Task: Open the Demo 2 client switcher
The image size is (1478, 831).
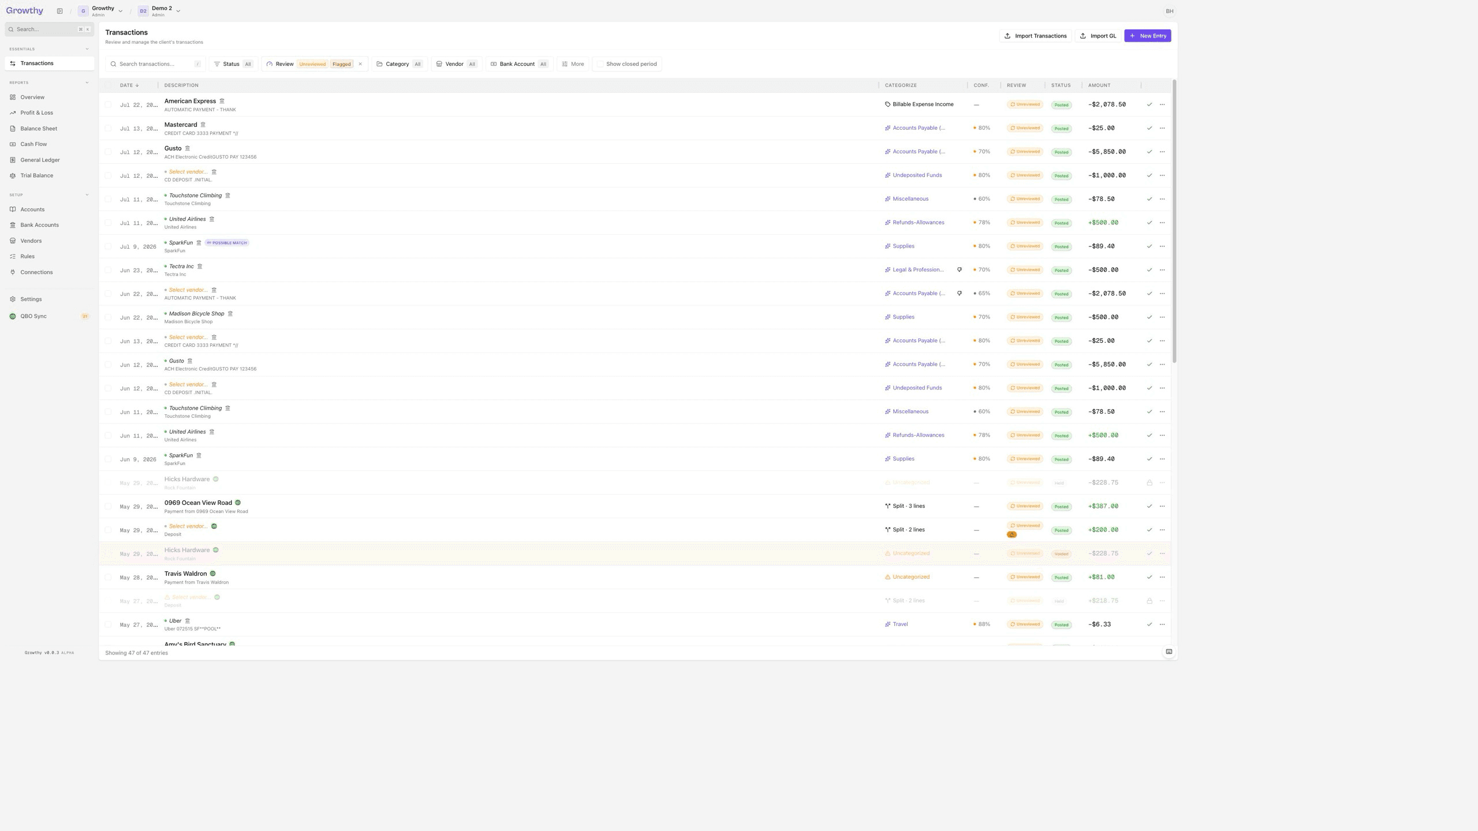Action: 159,11
